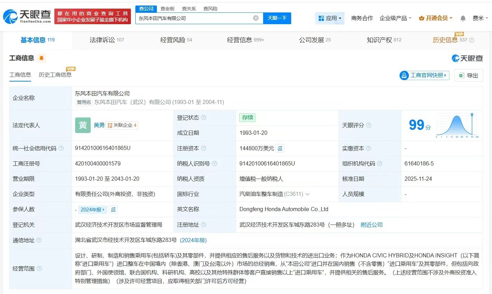This screenshot has width=492, height=294.
Task: Switch to the 法律诉讼 tab
Action: (x=106, y=40)
